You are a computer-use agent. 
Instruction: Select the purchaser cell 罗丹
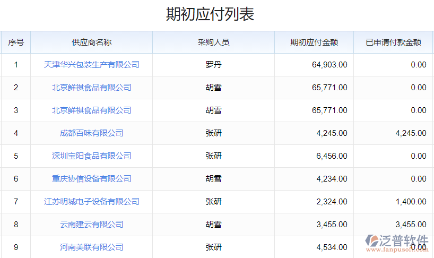click(x=213, y=65)
